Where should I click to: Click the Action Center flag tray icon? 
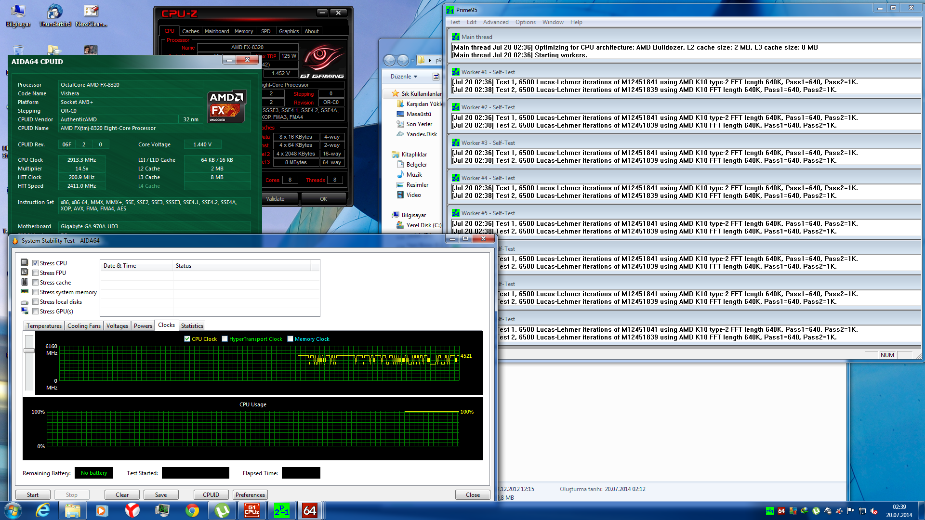pos(851,511)
